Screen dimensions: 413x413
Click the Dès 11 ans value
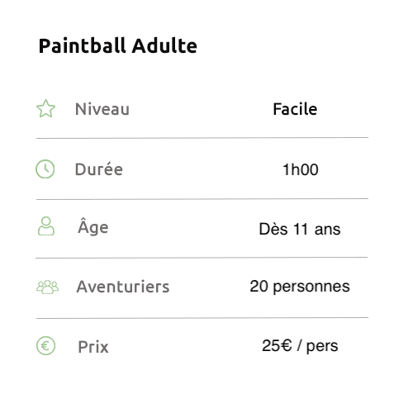click(300, 229)
